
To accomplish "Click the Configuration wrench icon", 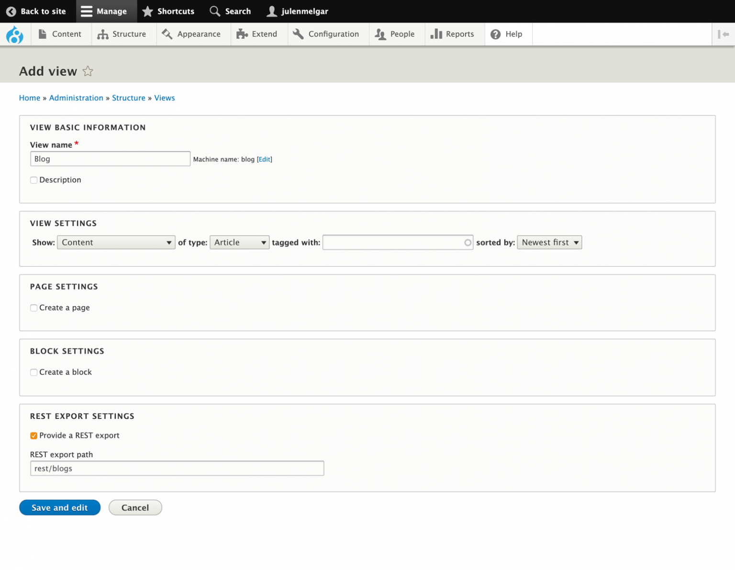I will (298, 34).
